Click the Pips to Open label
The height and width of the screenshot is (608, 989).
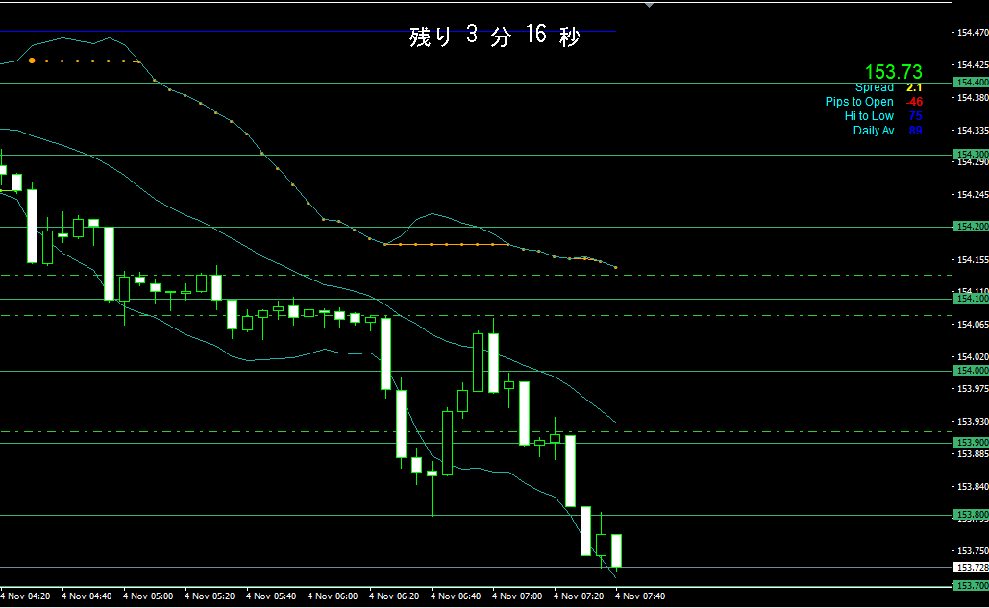coord(859,102)
